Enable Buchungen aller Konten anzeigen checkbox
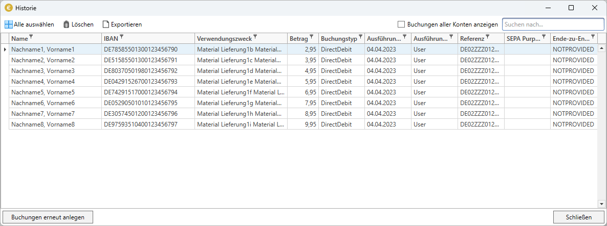Viewport: 607px width, 226px height. coord(401,24)
